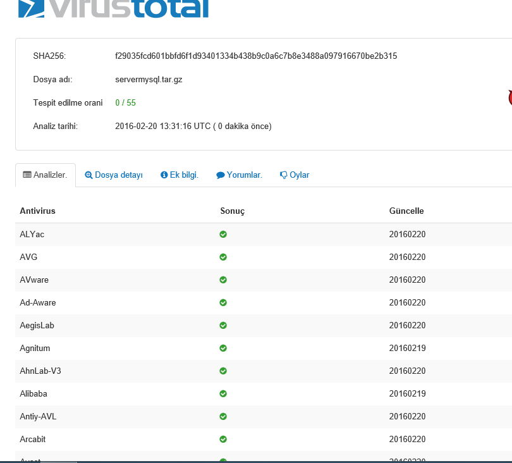This screenshot has width=512, height=463.
Task: Click the Antivirus column header
Action: coord(37,211)
